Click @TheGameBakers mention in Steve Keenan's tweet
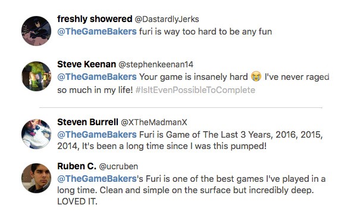This screenshot has width=357, height=217. 97,77
